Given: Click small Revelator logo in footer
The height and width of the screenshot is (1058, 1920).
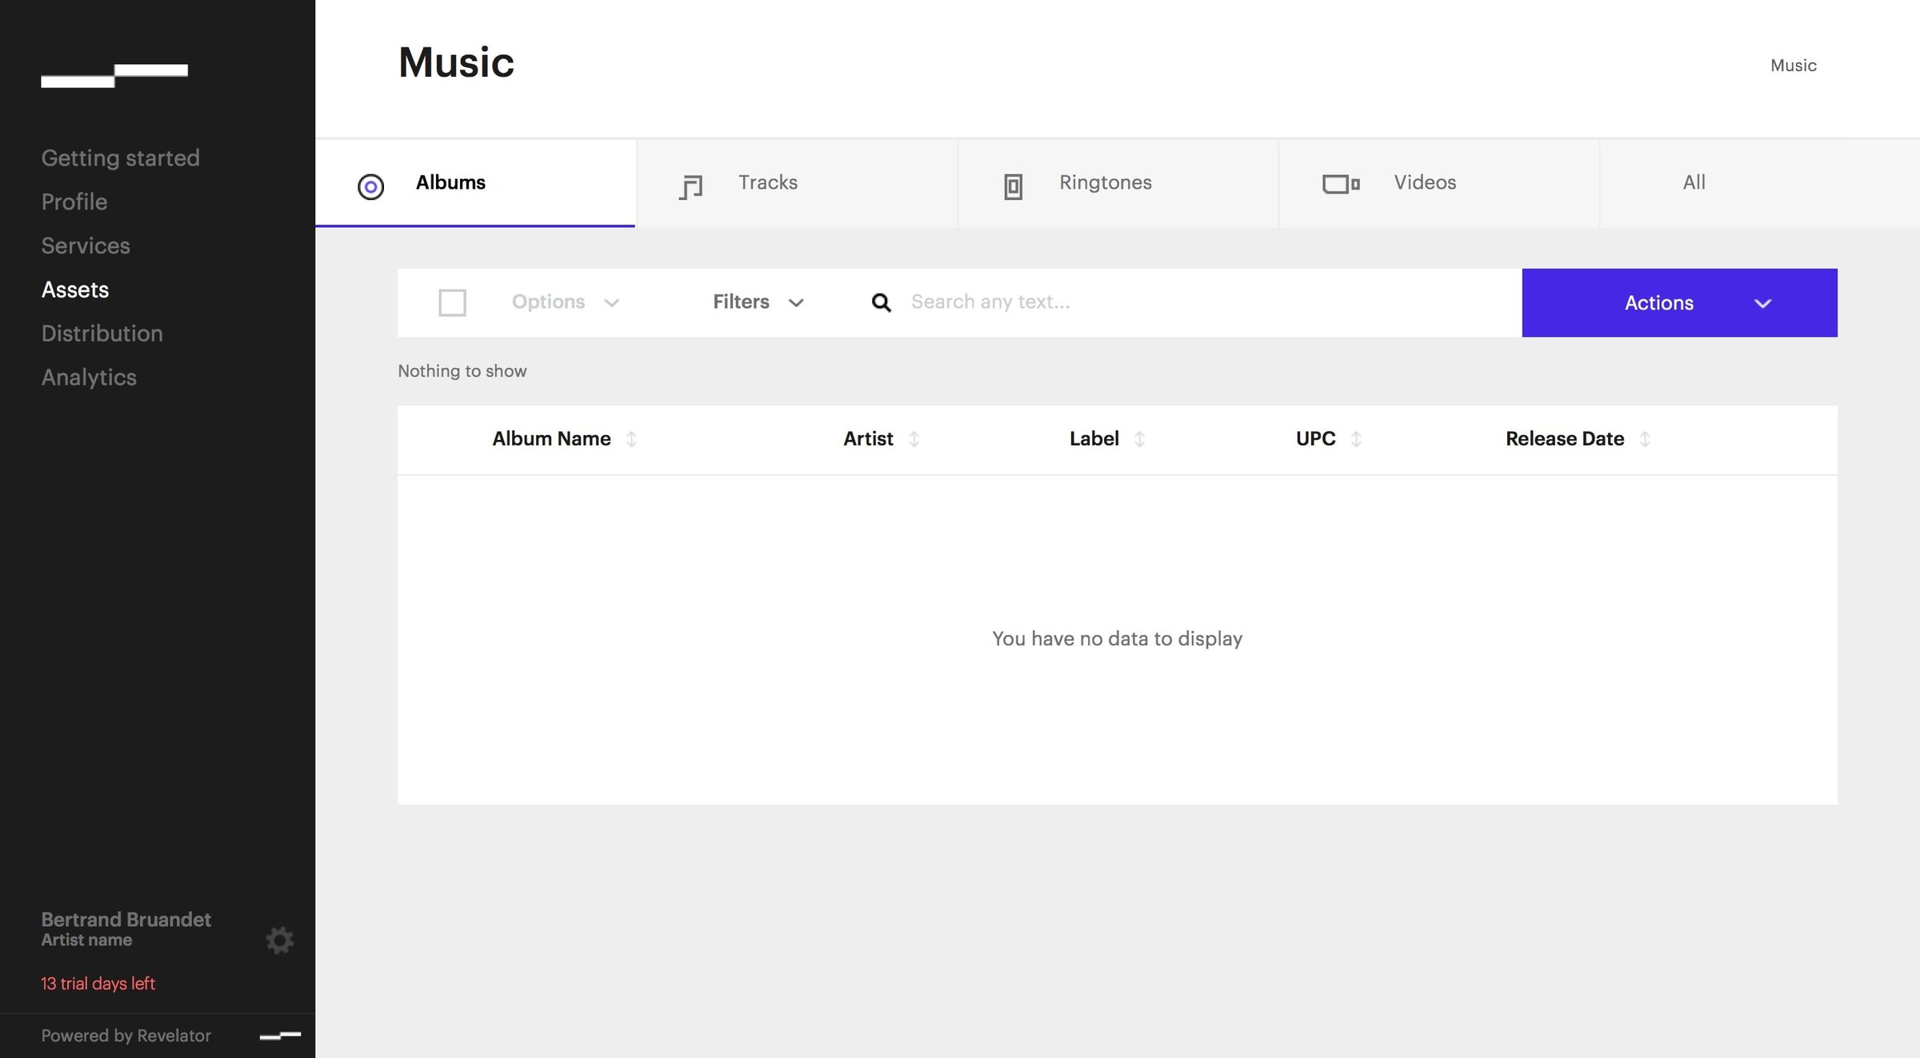Looking at the screenshot, I should point(280,1036).
